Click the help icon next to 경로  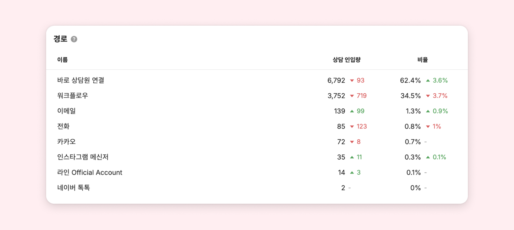pyautogui.click(x=74, y=39)
